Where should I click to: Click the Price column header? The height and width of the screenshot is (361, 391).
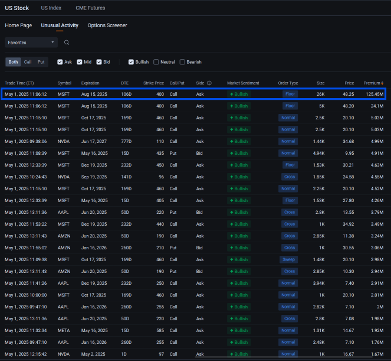(349, 83)
